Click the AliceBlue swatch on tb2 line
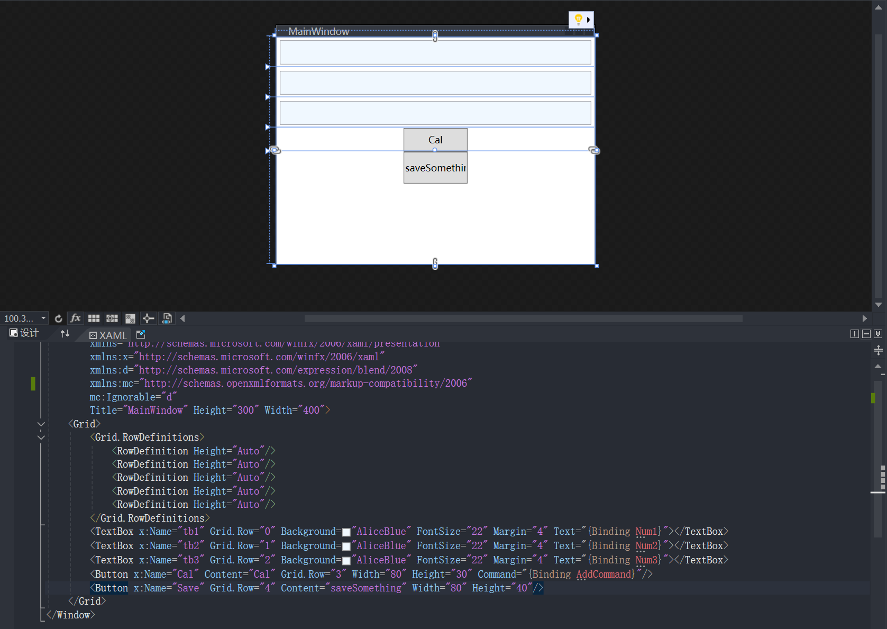This screenshot has width=887, height=629. (x=346, y=546)
